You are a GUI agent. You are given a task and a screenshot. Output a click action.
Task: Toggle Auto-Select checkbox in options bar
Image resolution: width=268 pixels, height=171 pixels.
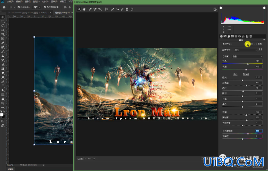pos(19,7)
